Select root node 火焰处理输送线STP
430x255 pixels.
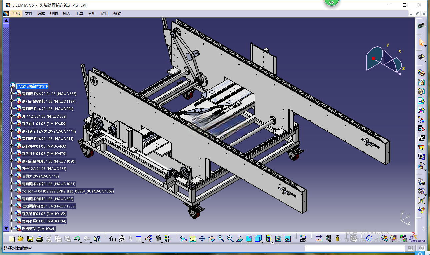coord(32,86)
